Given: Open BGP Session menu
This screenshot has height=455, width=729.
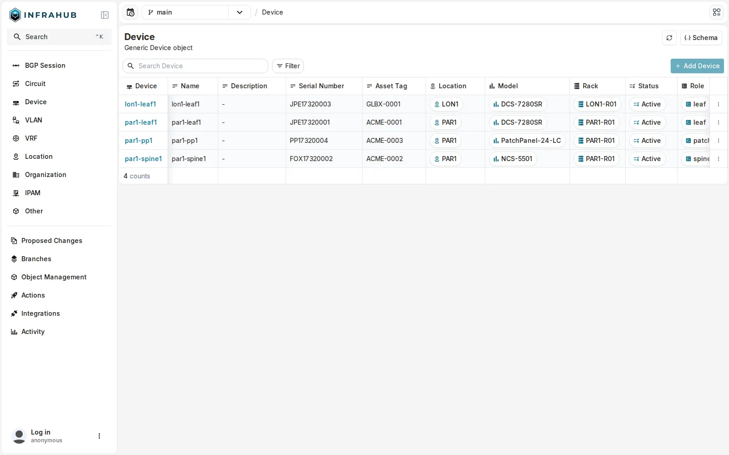Looking at the screenshot, I should point(59,66).
